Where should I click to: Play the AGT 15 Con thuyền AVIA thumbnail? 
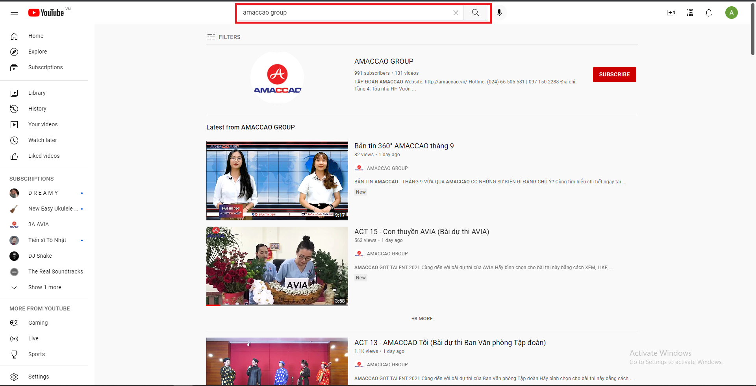point(277,266)
